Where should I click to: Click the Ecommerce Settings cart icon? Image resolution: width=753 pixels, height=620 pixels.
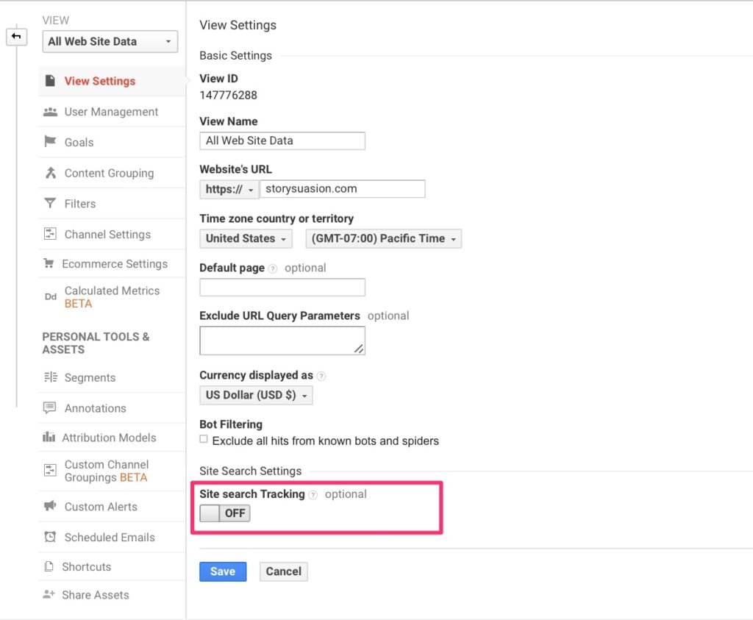click(x=49, y=263)
